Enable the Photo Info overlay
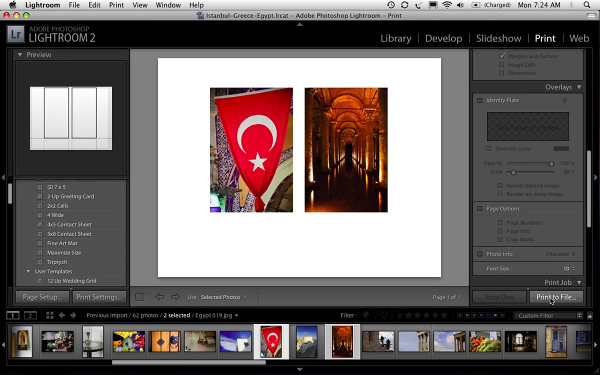Screen dimensions: 600x375 (x=480, y=254)
